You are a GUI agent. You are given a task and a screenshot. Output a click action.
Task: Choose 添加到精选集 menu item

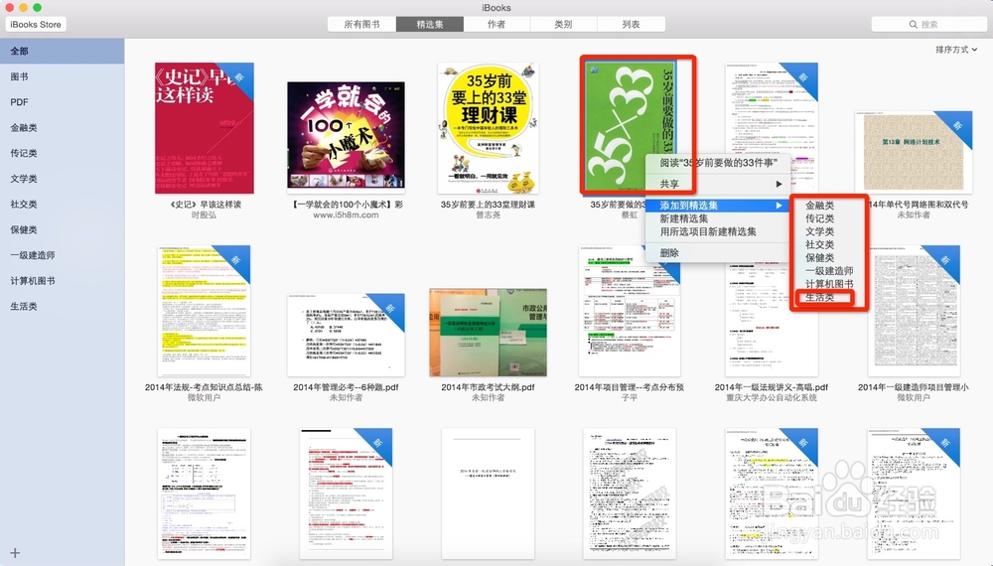coord(718,206)
